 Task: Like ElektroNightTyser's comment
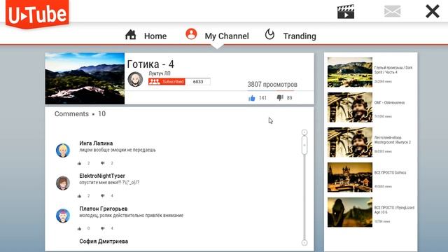point(79,196)
